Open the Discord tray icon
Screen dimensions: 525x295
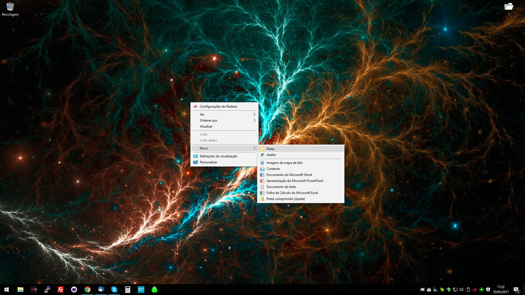click(x=422, y=290)
